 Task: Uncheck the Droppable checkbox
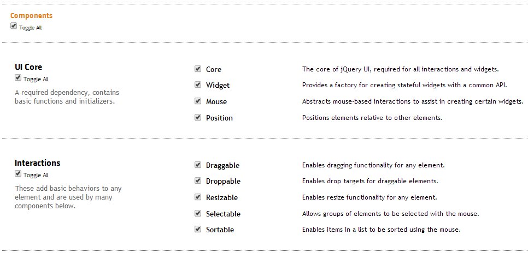tap(198, 181)
